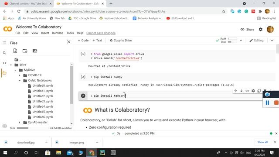Close the Files panel

pos(69,42)
